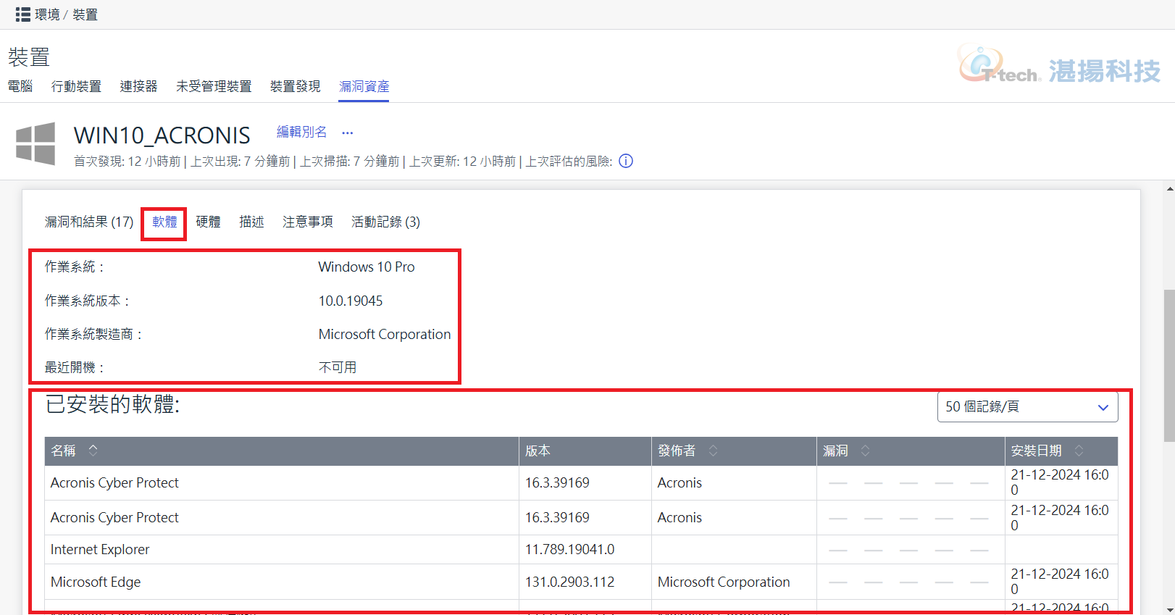Click the risk info icon after 上次評估的風險
Image resolution: width=1175 pixels, height=615 pixels.
coord(626,161)
